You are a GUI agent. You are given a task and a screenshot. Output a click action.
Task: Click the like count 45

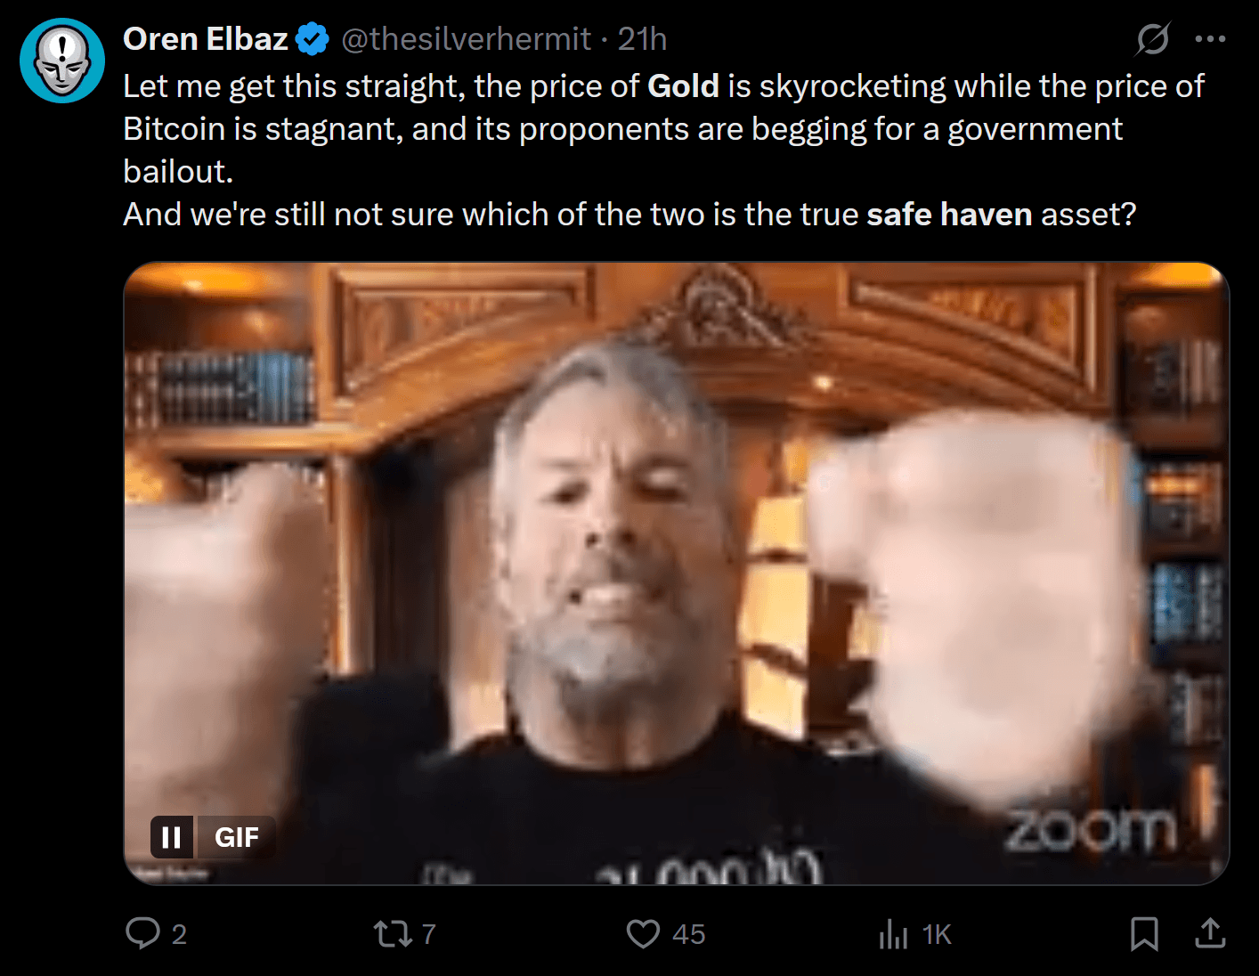point(689,934)
